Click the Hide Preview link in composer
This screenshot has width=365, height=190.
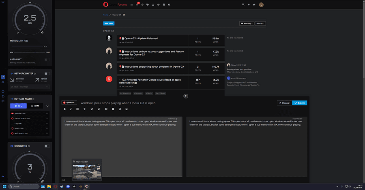[297, 119]
